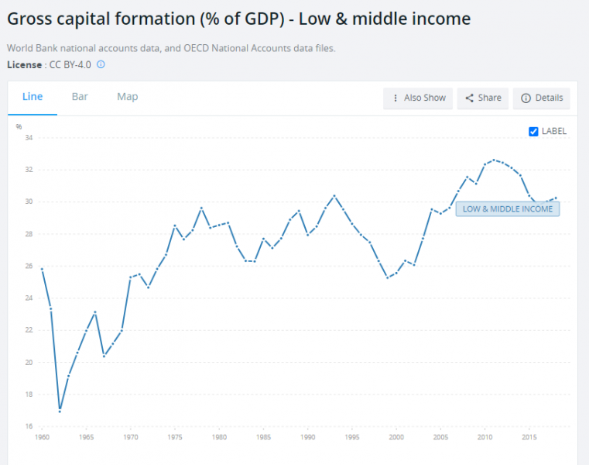Click the 1978 peak data point
Image resolution: width=589 pixels, height=465 pixels.
click(x=201, y=208)
